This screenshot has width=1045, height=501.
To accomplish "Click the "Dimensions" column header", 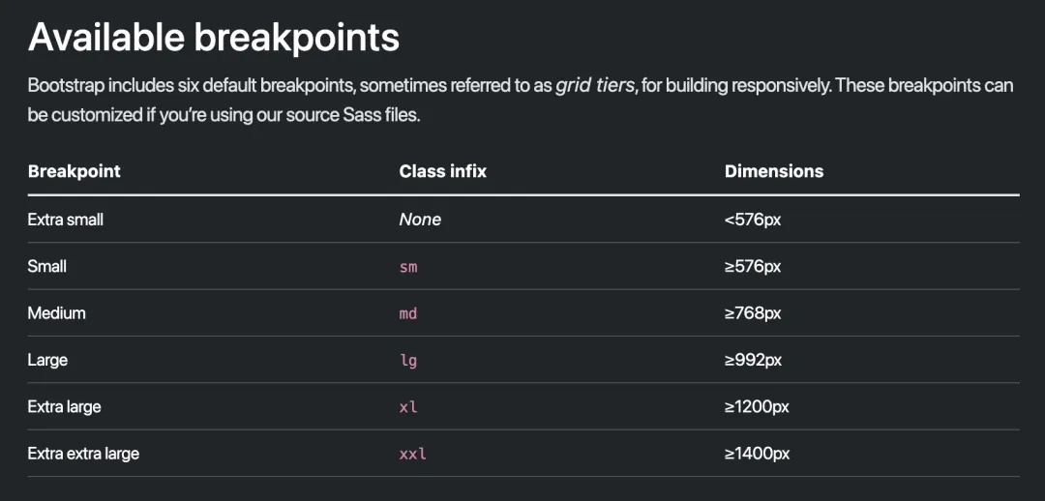I will click(774, 171).
